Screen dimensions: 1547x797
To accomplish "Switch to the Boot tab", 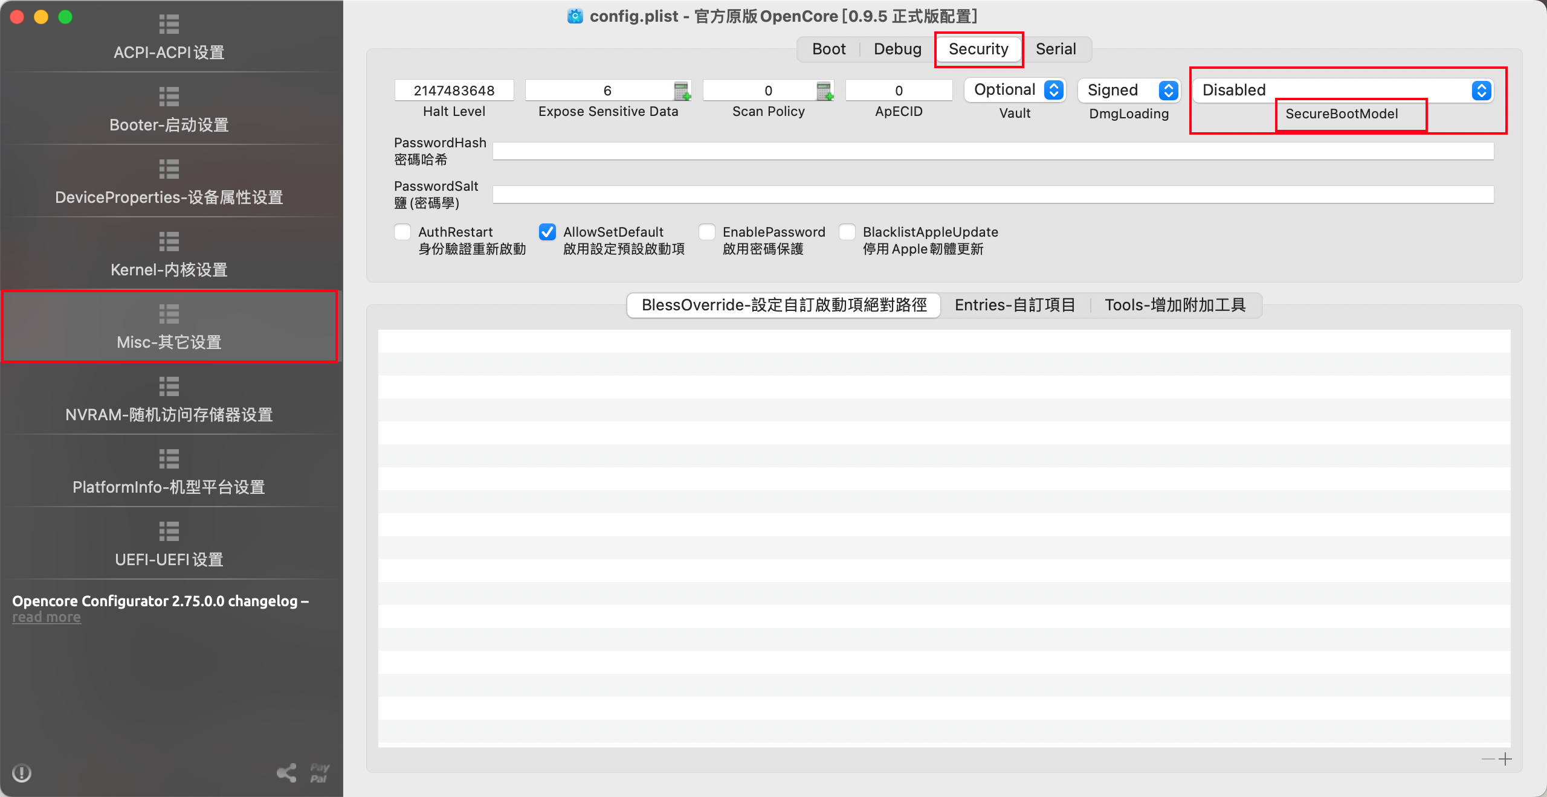I will click(828, 49).
